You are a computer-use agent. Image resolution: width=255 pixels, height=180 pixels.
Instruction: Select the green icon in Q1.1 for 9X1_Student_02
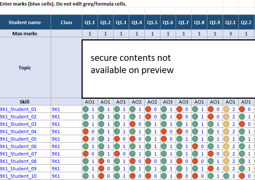pos(86,117)
